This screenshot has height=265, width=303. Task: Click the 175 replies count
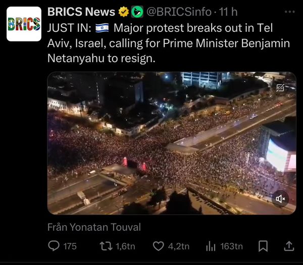(x=70, y=246)
